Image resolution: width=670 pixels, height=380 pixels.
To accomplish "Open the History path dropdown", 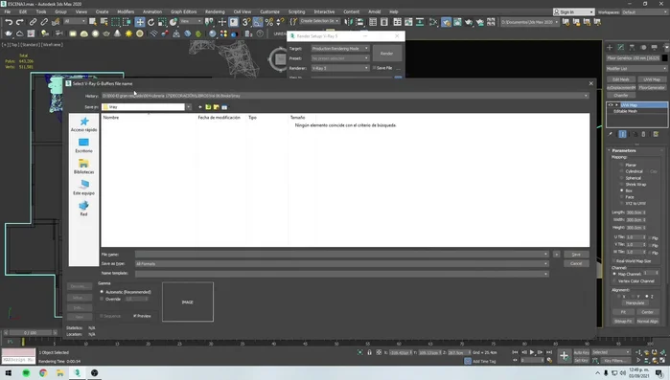I will 586,96.
